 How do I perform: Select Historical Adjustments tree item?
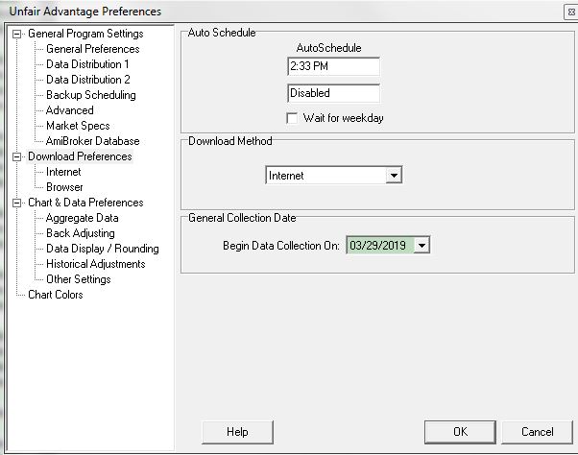coord(95,264)
